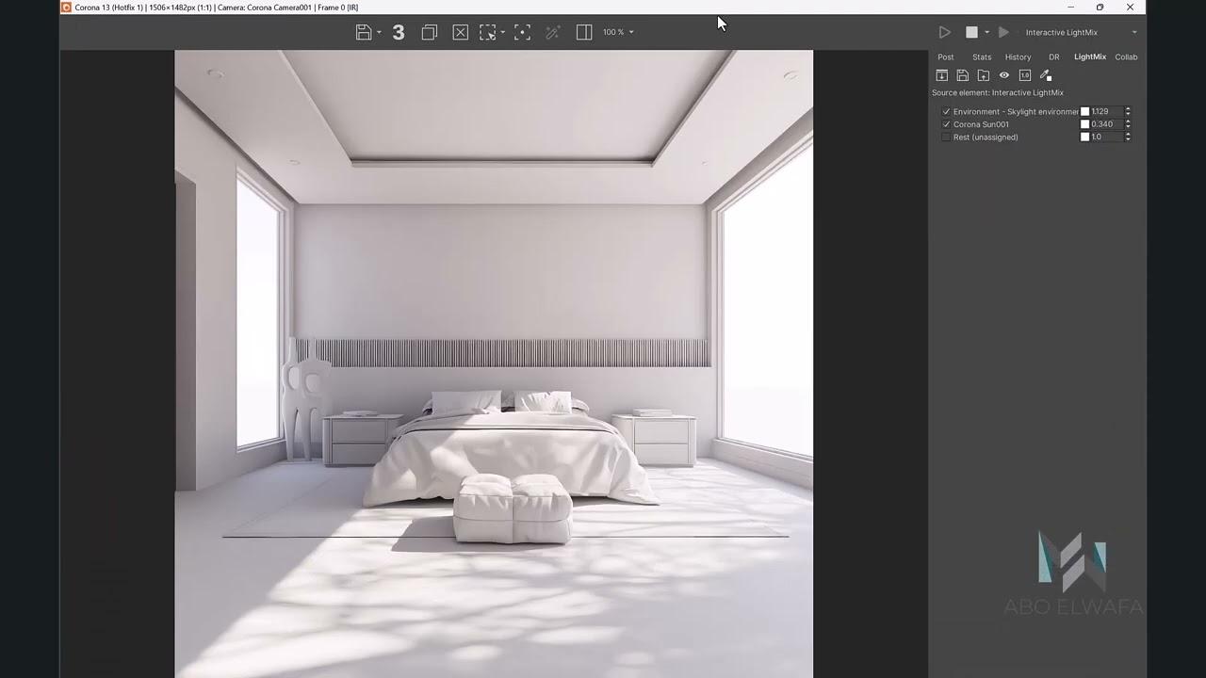Click the Corona app icon in title bar

pos(66,7)
